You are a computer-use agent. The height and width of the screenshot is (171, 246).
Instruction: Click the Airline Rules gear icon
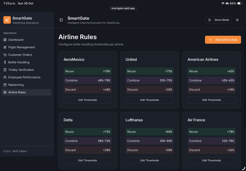tap(5, 92)
